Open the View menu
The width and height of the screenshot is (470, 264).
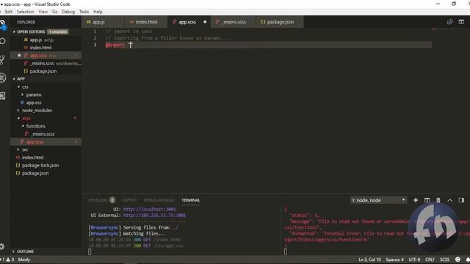(x=43, y=12)
